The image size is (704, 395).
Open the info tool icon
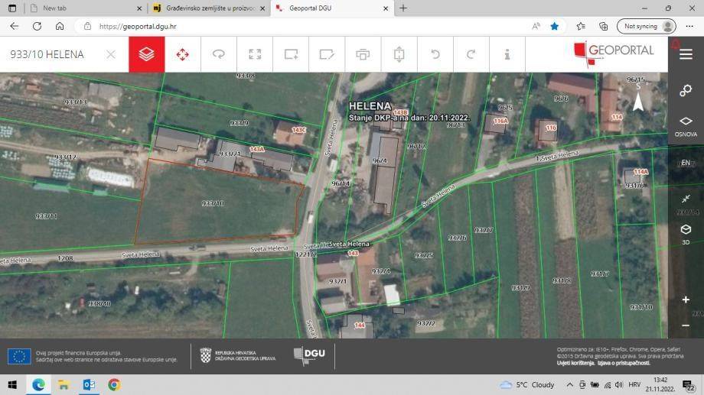(507, 54)
